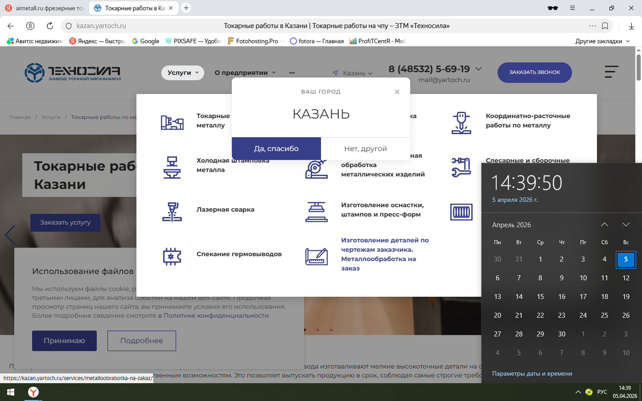
Task: Click the cold metal stamping icon
Action: [x=172, y=167]
